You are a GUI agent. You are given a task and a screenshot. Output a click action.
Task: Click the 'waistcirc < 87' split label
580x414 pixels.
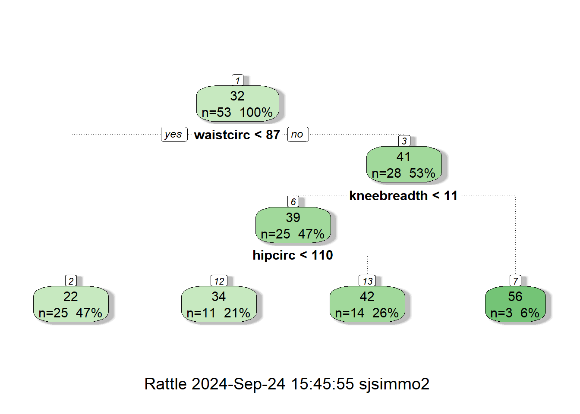click(x=237, y=135)
